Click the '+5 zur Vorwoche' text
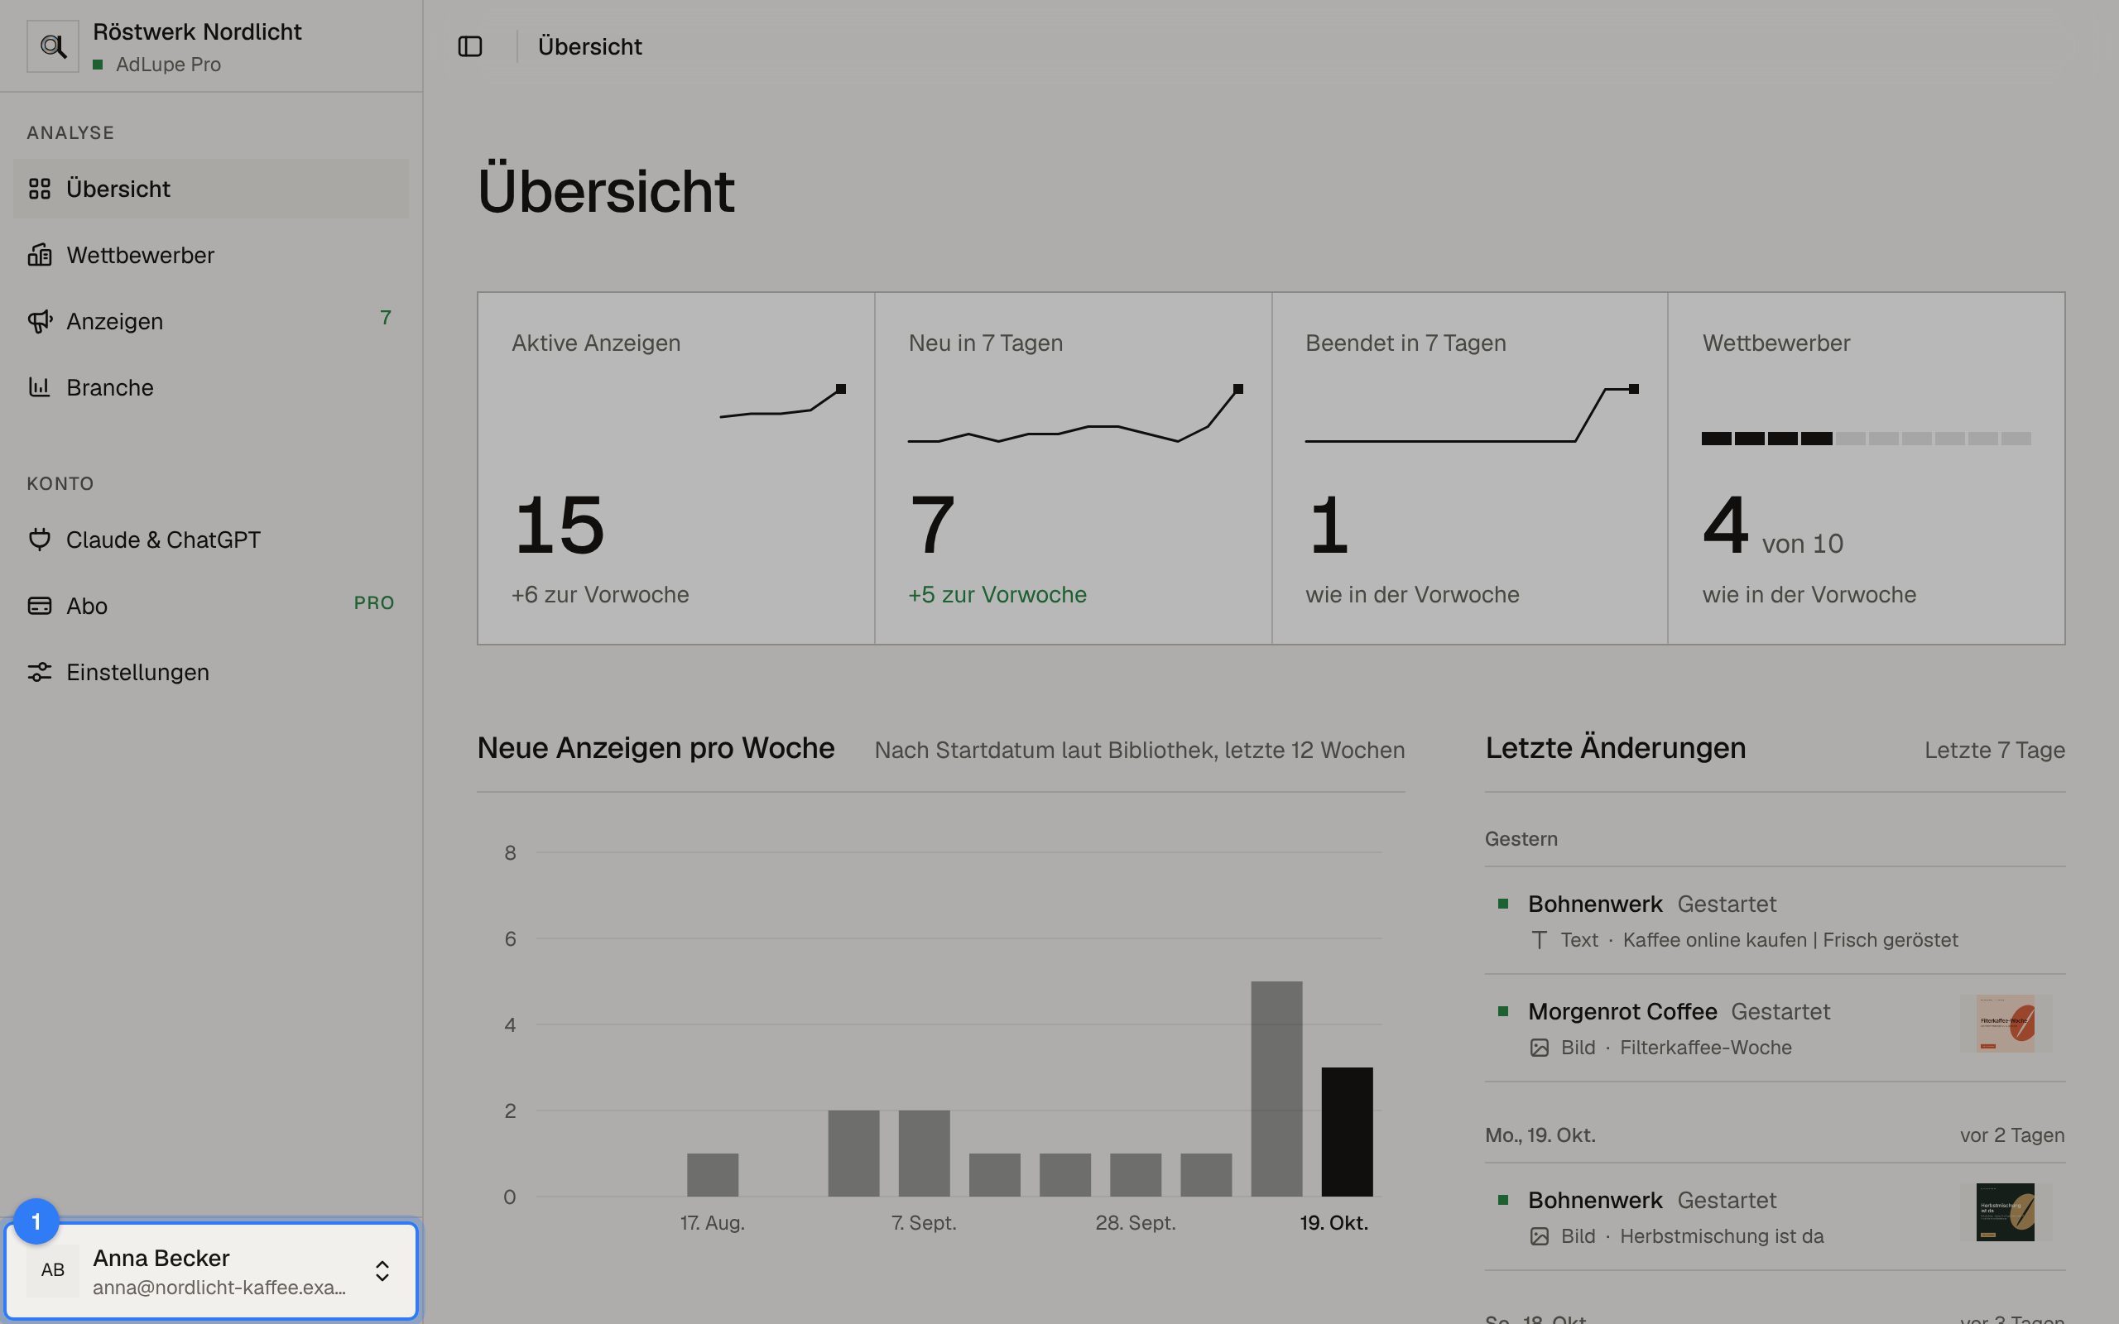Viewport: 2119px width, 1324px height. coord(997,595)
